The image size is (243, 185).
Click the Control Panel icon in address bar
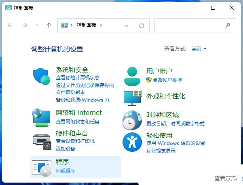tap(64, 25)
